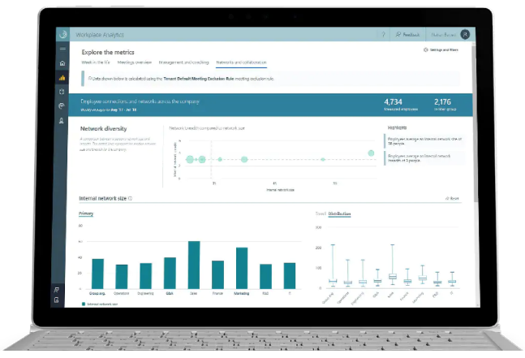Click the G&A bar in bar chart
Image resolution: width=525 pixels, height=358 pixels.
click(170, 273)
